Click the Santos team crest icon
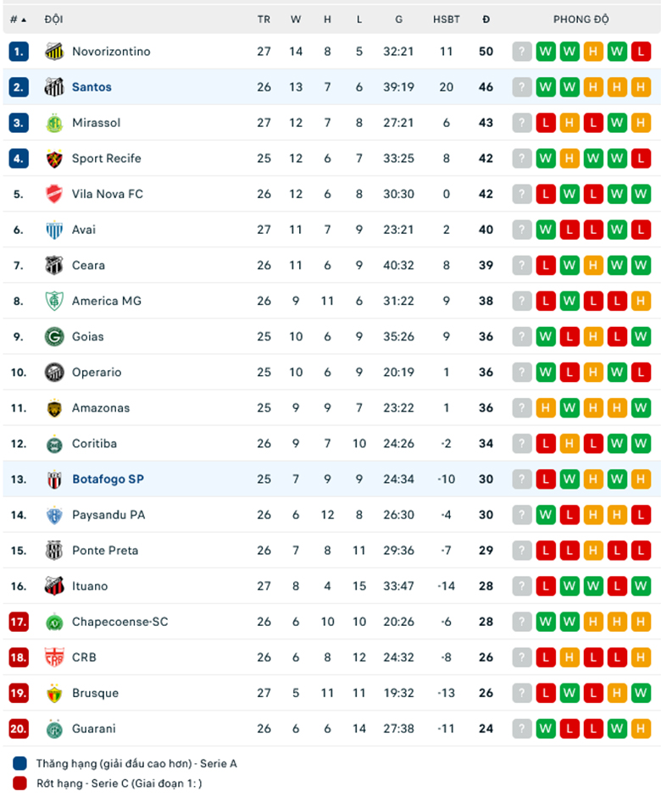The image size is (661, 797). 54,87
